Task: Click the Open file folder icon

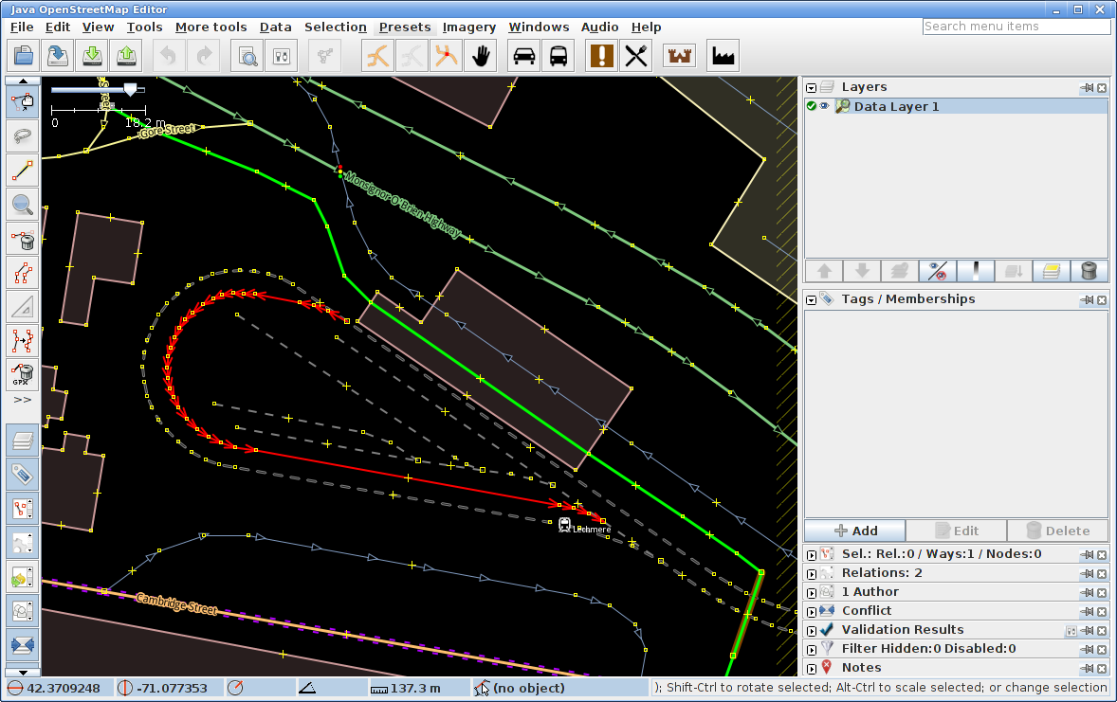Action: coord(24,57)
